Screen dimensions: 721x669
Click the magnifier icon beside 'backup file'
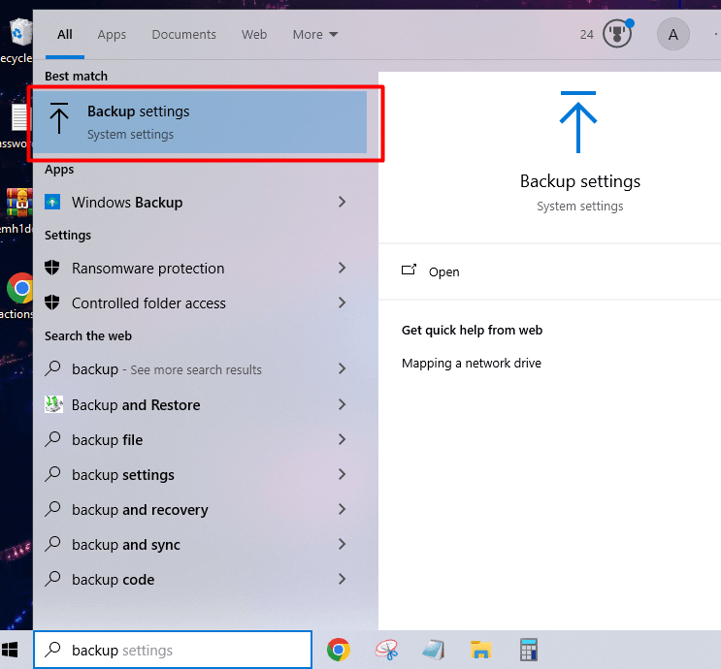52,439
